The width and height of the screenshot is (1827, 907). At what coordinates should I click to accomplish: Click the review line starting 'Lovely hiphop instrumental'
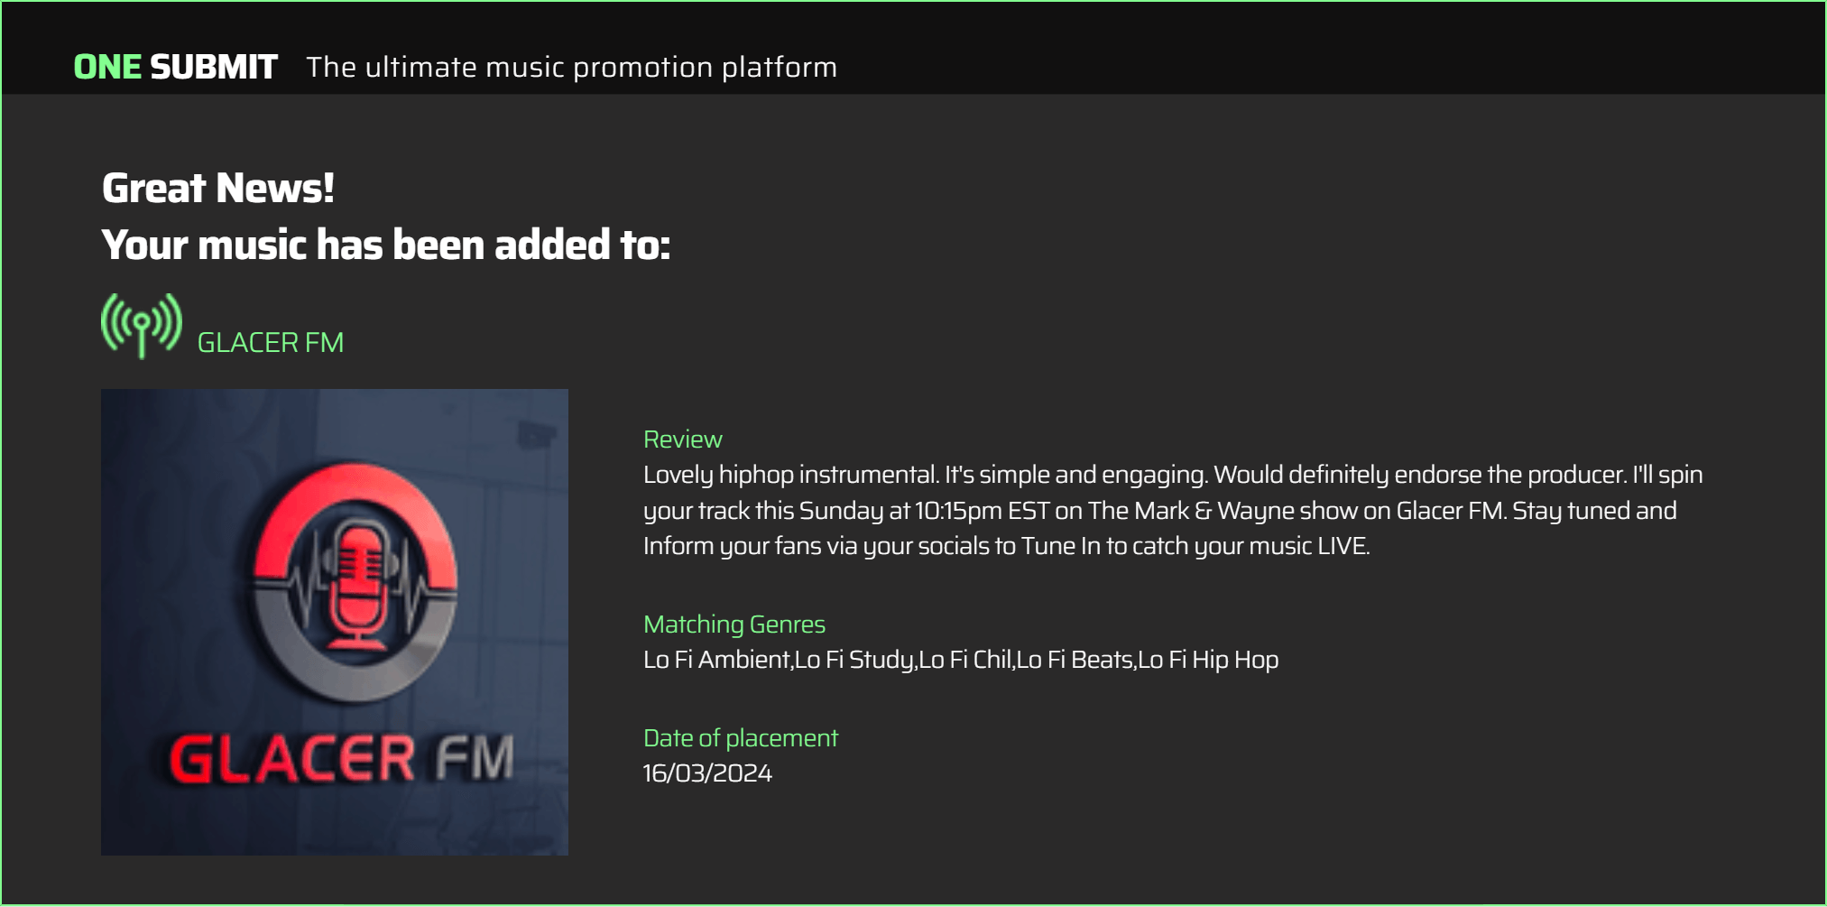[x=1173, y=475]
